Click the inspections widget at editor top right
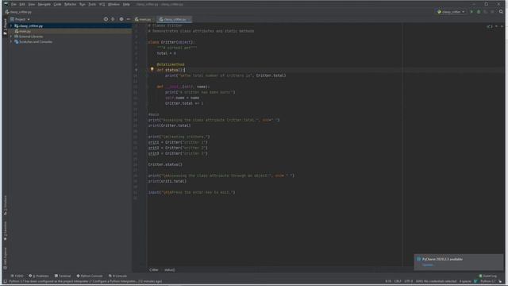508x286 pixels. tap(490, 26)
